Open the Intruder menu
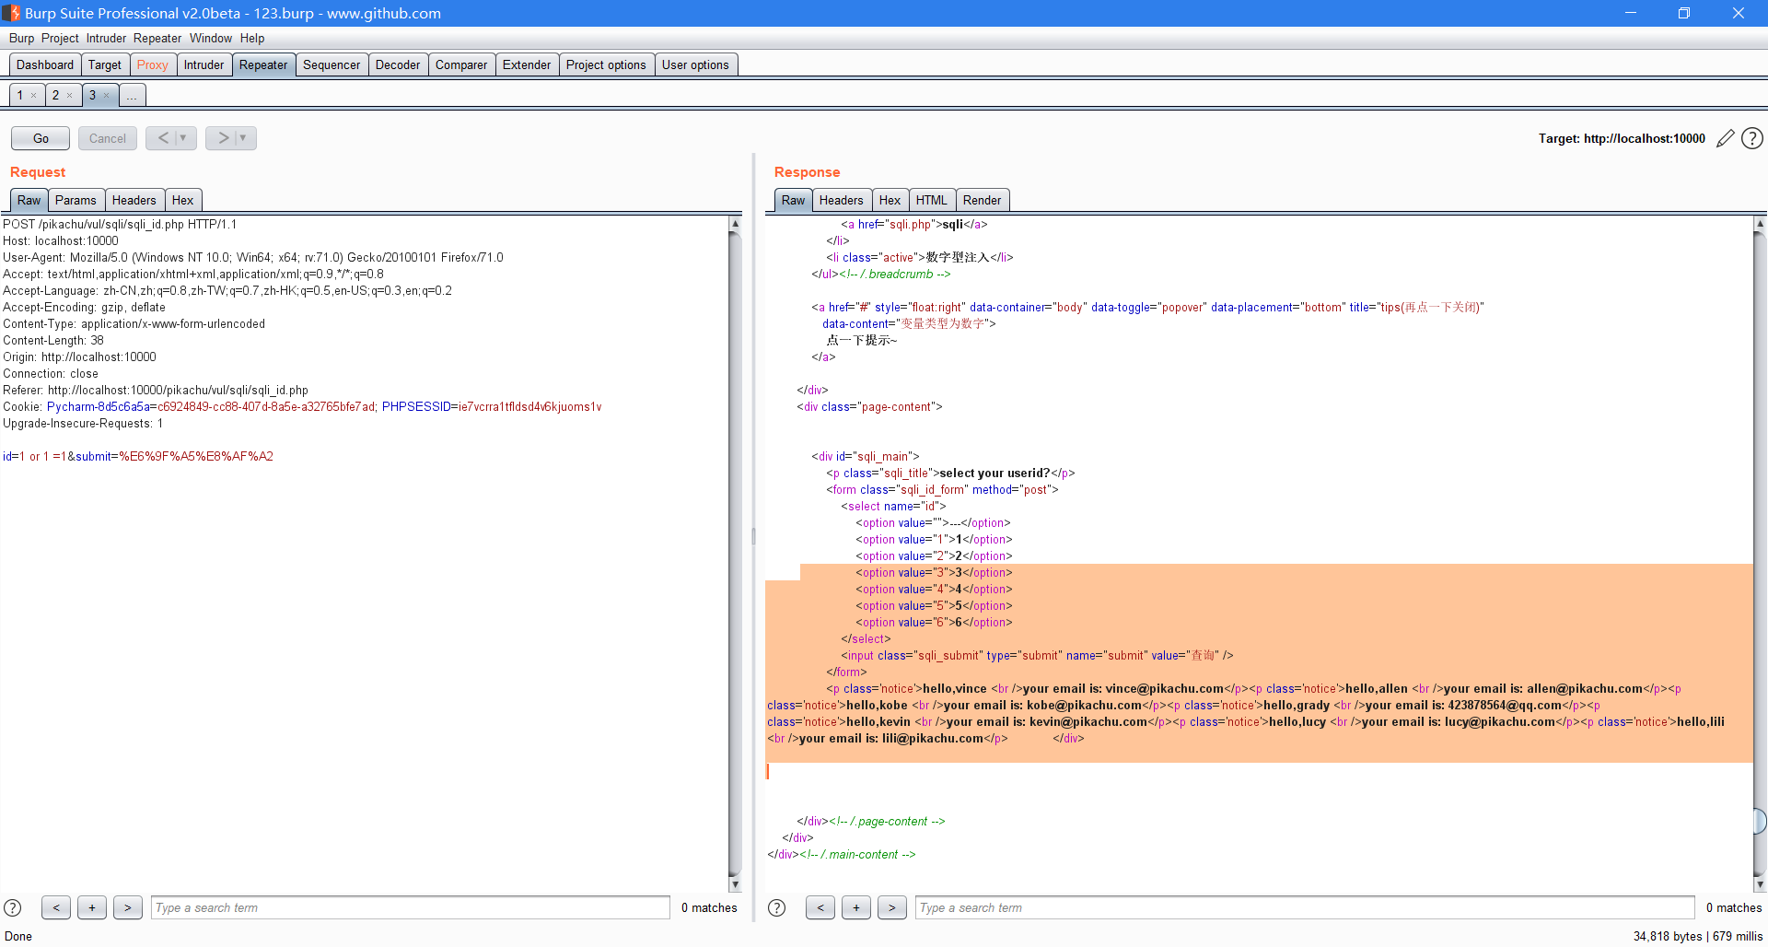1768x947 pixels. 106,38
